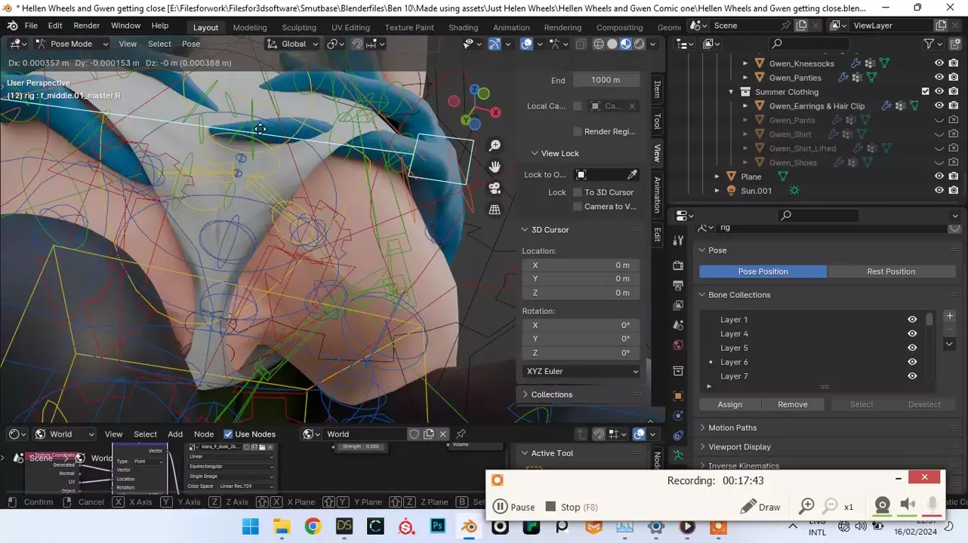Toggle the camera view gizmo
This screenshot has height=543, width=968.
pyautogui.click(x=495, y=188)
